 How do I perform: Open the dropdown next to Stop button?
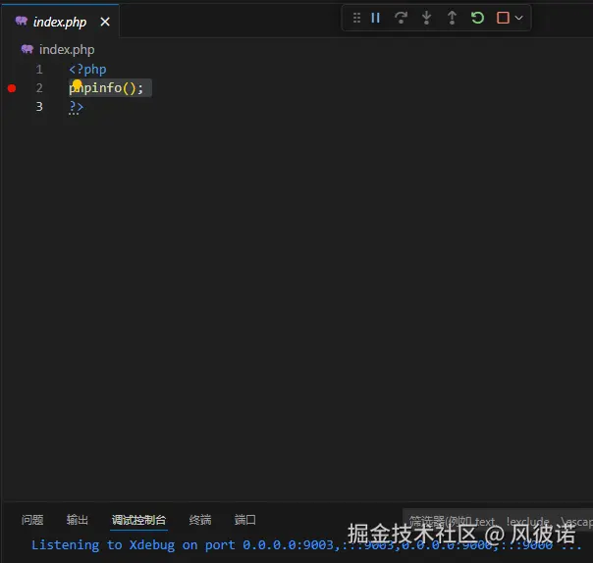point(519,18)
